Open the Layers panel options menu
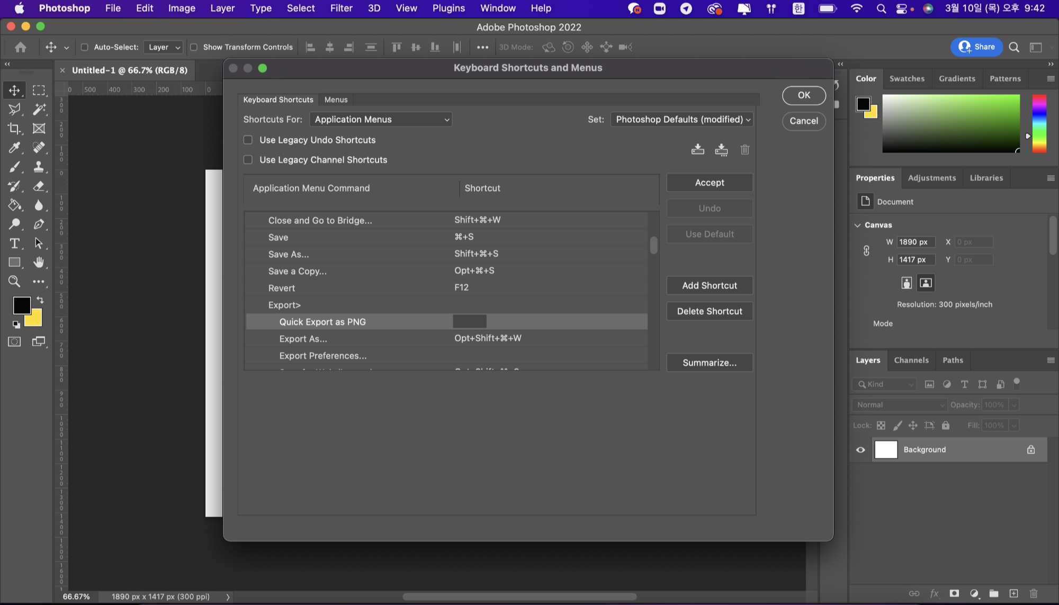Image resolution: width=1059 pixels, height=605 pixels. (1051, 360)
